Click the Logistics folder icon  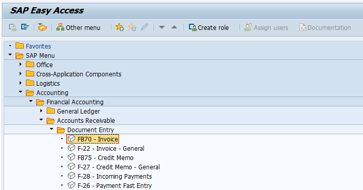(x=30, y=83)
